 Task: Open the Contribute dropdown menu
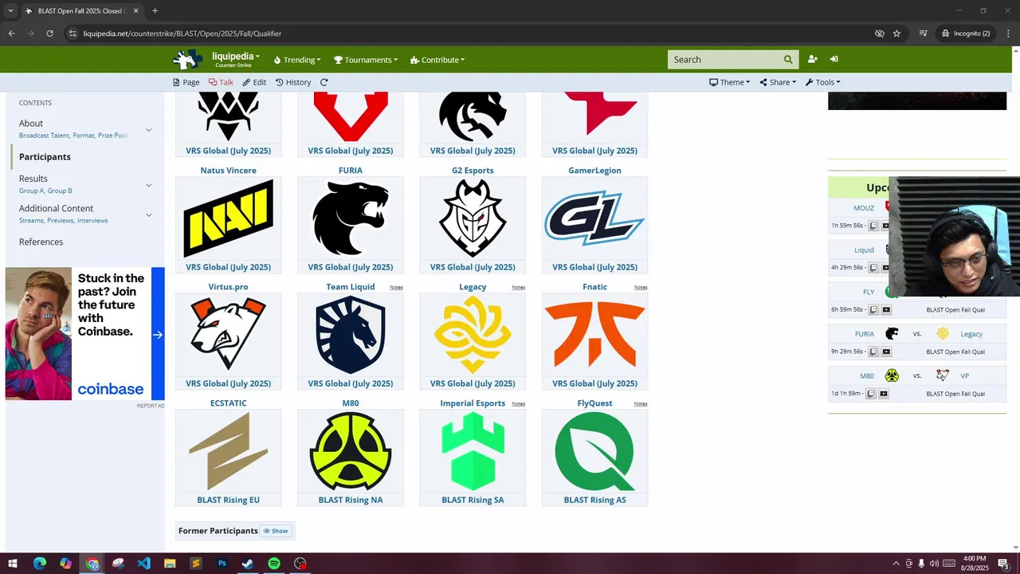coord(437,60)
